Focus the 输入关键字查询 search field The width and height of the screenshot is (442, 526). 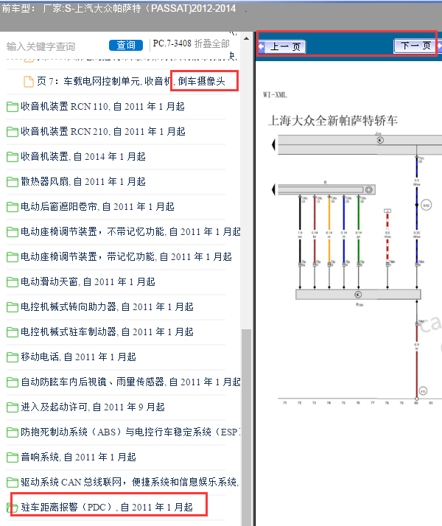pos(41,46)
